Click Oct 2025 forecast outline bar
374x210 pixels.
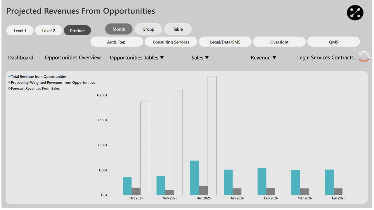145,146
